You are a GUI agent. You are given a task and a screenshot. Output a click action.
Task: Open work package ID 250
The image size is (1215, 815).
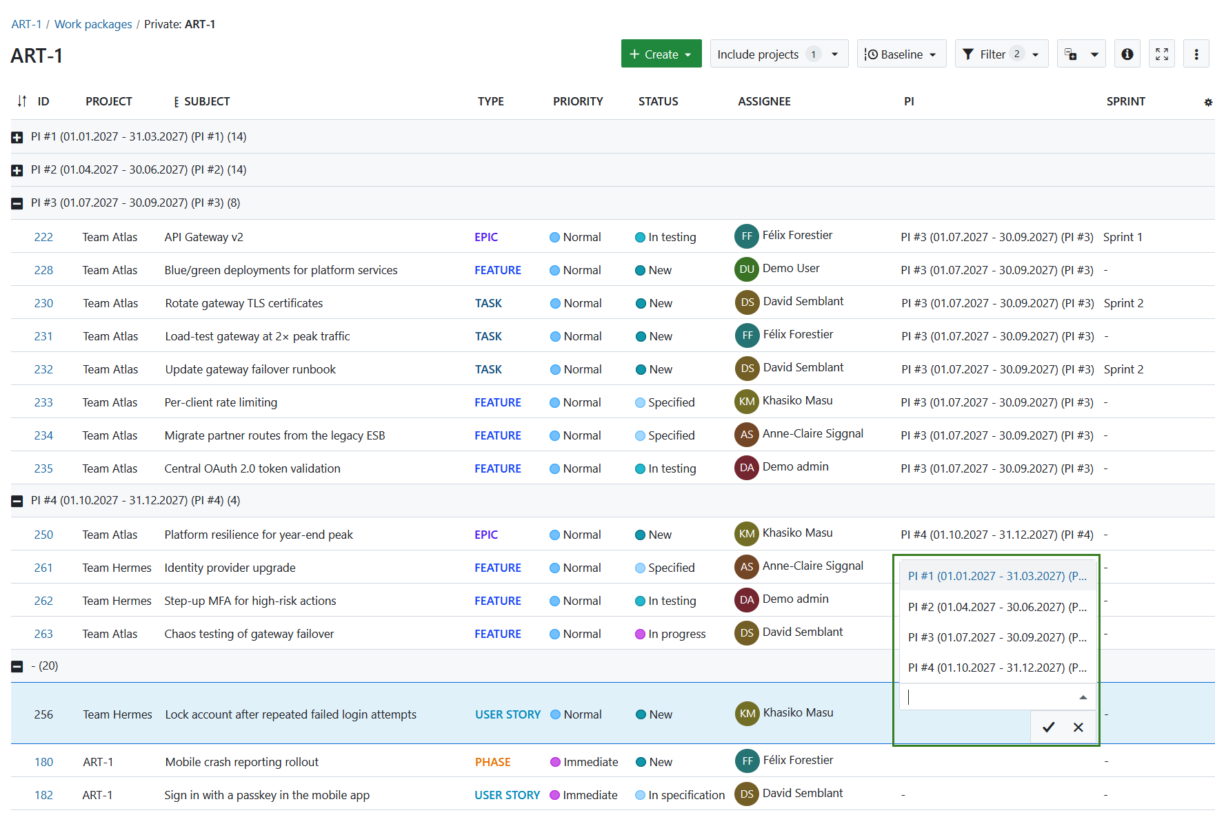tap(43, 535)
